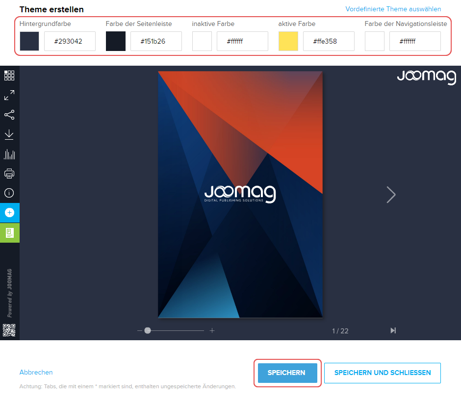Click SPEICHERN UND SCHLIESSEN button
The height and width of the screenshot is (402, 461).
point(383,373)
